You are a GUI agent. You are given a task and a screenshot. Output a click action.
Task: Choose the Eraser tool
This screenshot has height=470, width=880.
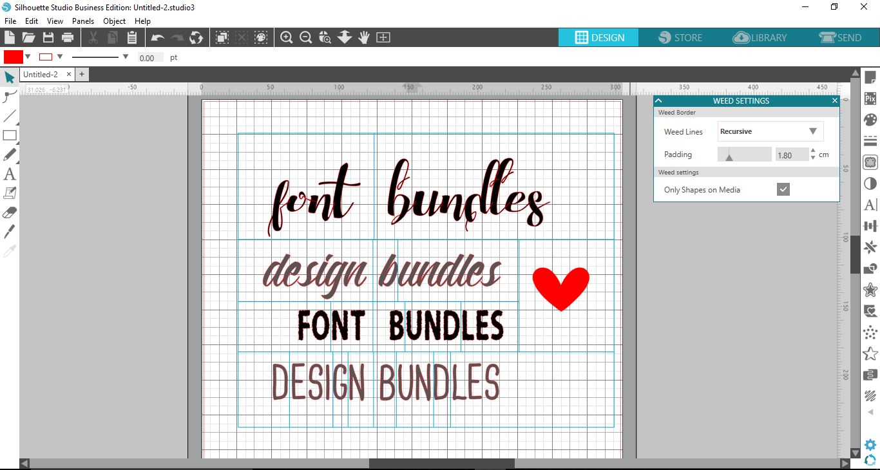tap(10, 212)
